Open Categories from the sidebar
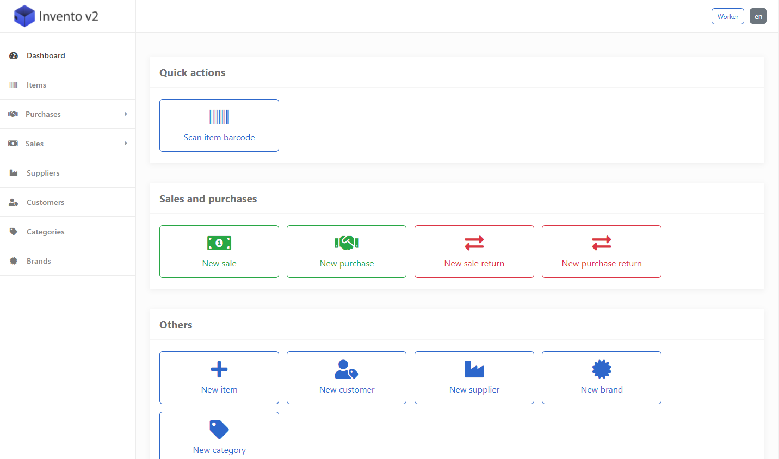The height and width of the screenshot is (459, 779). tap(45, 232)
